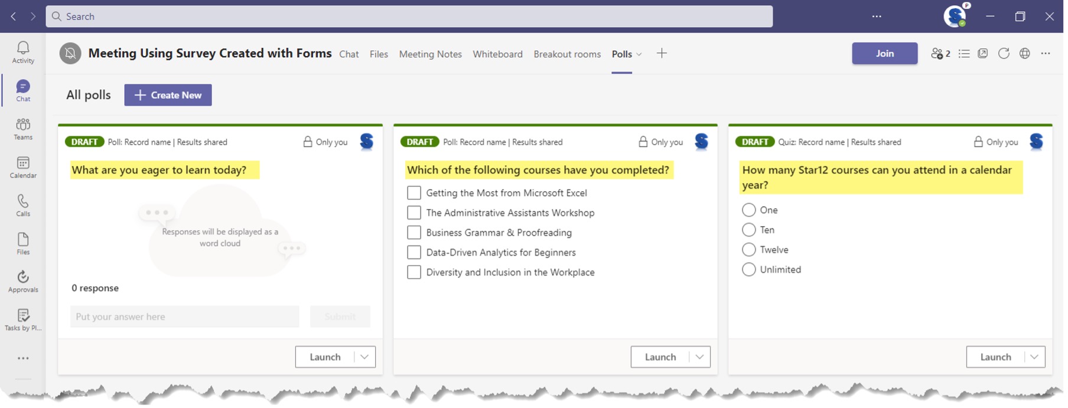Viewport: 1068px width, 408px height.
Task: Click DRAFT badge on Star12 quiz
Action: click(x=755, y=142)
